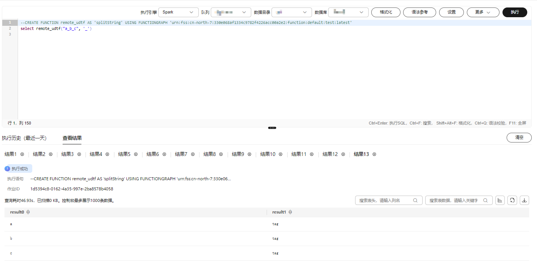The image size is (537, 273).
Task: Select the 结果1 result tab
Action: tap(10, 154)
